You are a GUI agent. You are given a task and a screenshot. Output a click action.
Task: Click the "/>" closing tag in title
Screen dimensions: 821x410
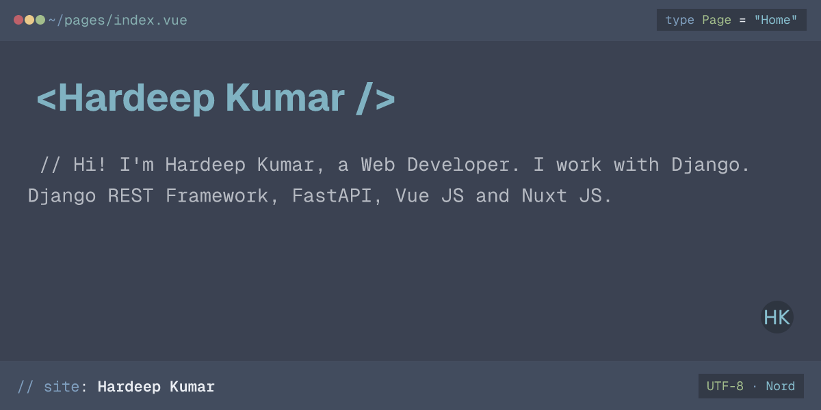pyautogui.click(x=376, y=99)
